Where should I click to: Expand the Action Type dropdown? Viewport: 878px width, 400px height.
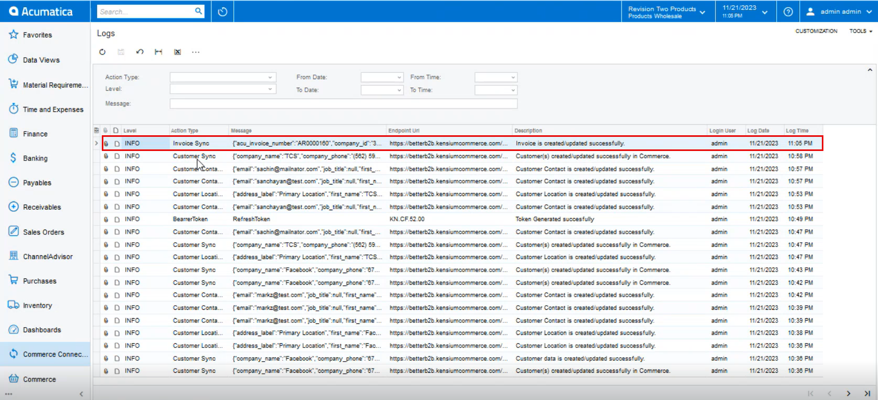click(270, 77)
